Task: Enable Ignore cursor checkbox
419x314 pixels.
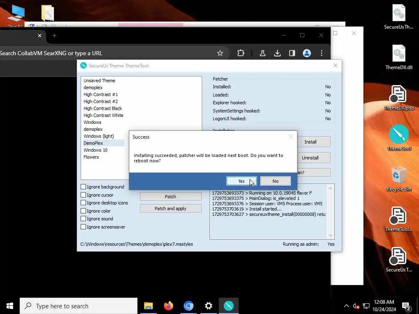Action: click(x=83, y=195)
